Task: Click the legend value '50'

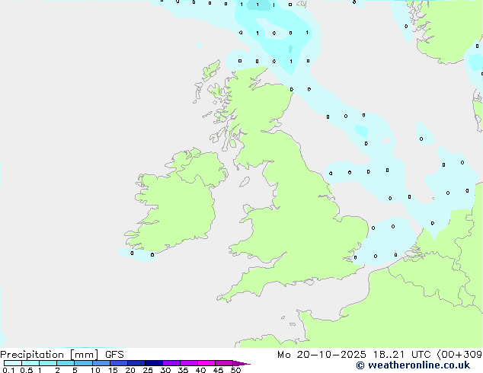Action: pyautogui.click(x=235, y=370)
